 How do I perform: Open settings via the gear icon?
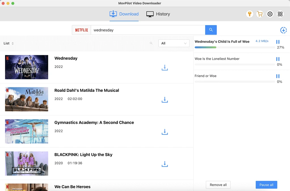[270, 14]
